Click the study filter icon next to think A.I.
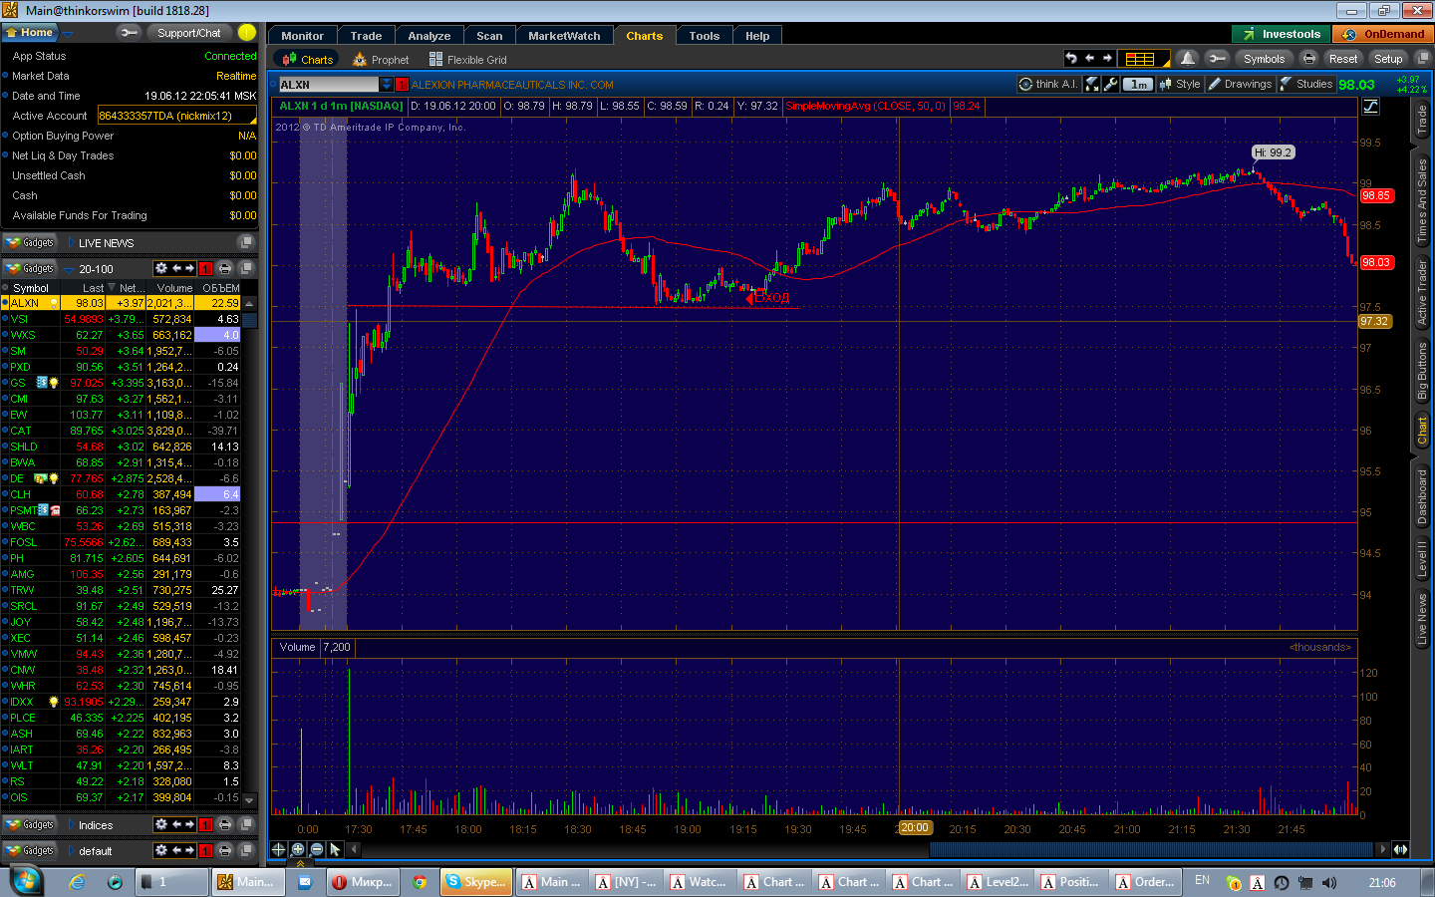 (x=1092, y=84)
